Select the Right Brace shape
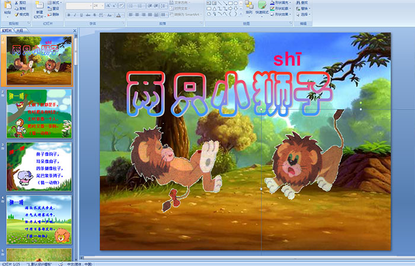The height and width of the screenshot is (266, 415). 235,14
